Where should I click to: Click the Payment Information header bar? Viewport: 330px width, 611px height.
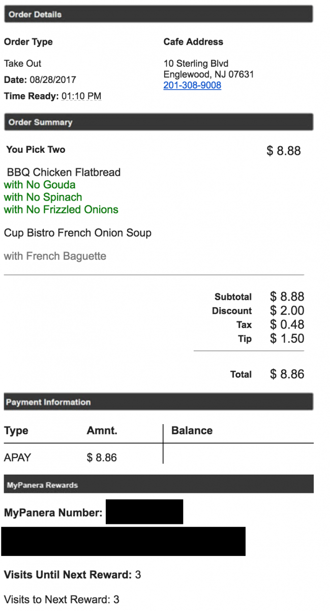point(158,402)
